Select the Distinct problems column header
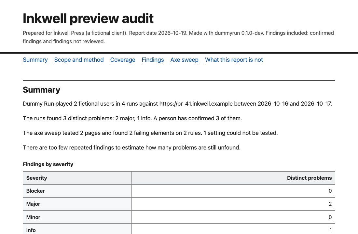358x234 pixels. click(x=233, y=178)
